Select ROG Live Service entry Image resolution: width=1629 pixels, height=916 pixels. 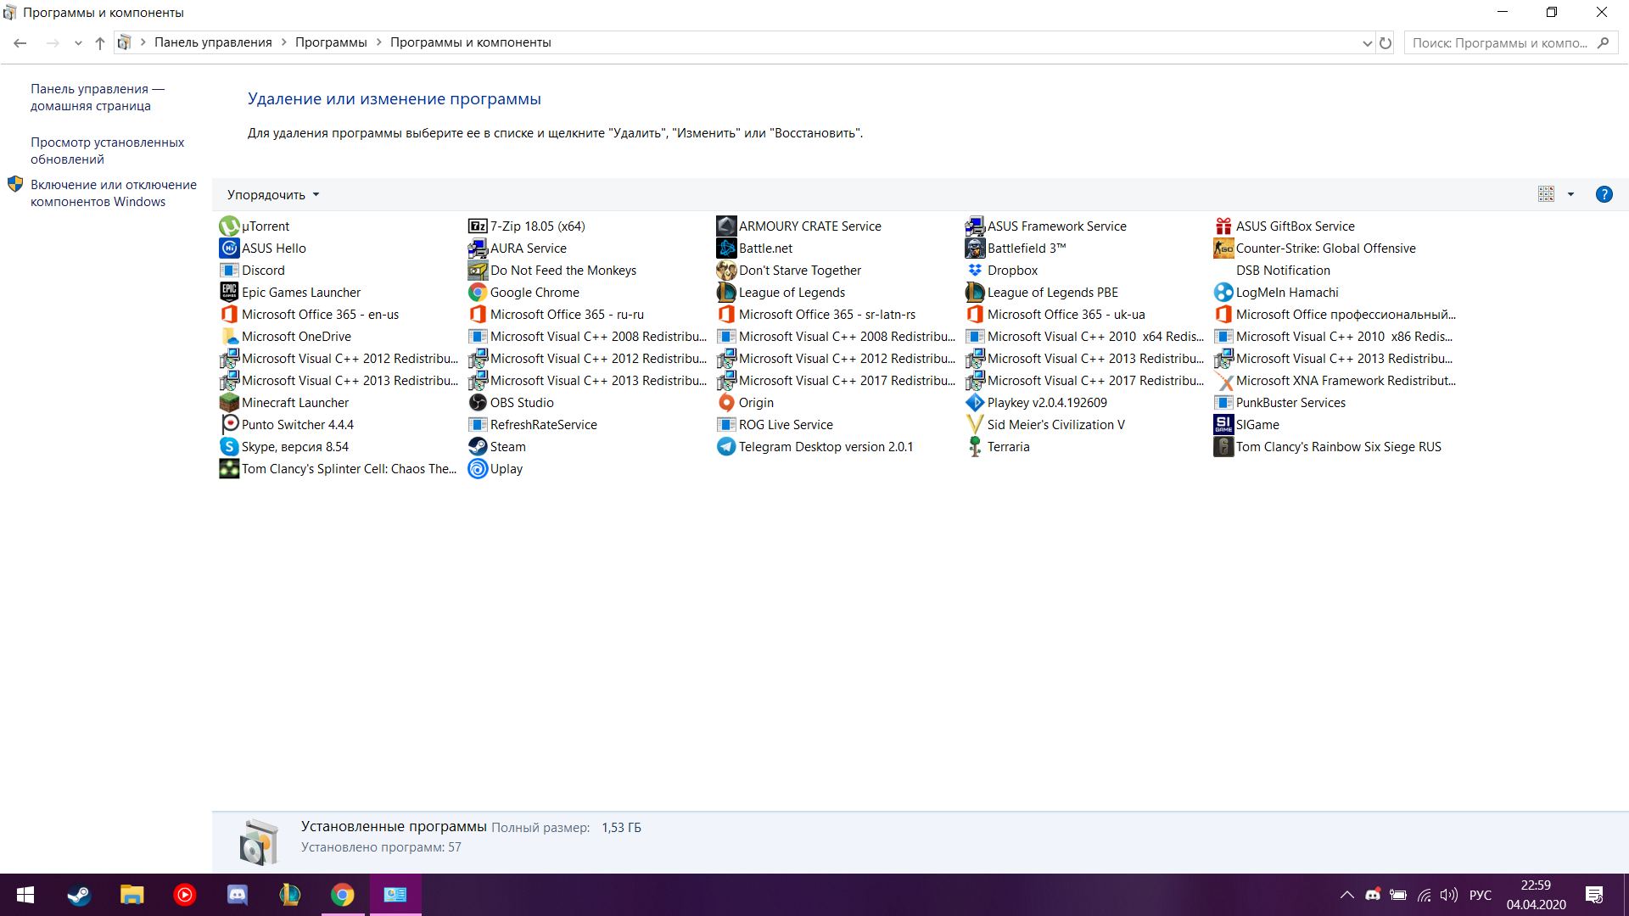pos(775,425)
